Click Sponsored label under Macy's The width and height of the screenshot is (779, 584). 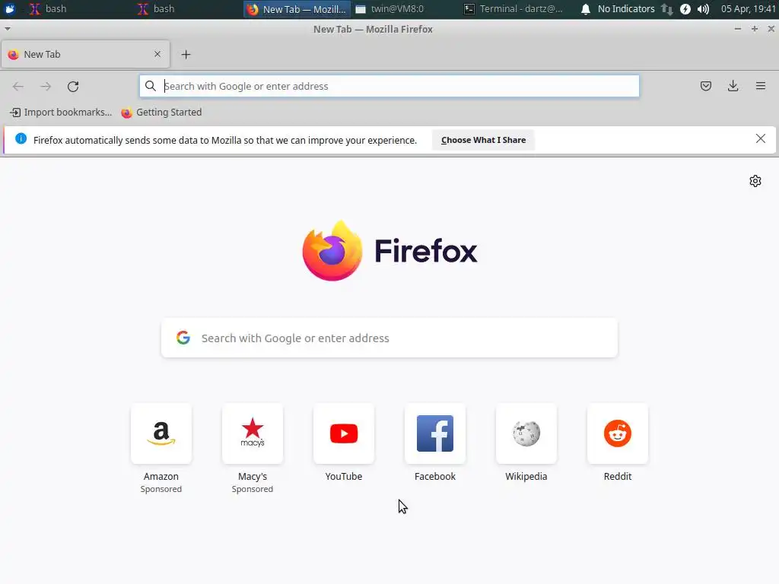tap(253, 489)
